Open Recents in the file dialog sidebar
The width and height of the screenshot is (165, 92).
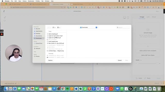point(38,29)
